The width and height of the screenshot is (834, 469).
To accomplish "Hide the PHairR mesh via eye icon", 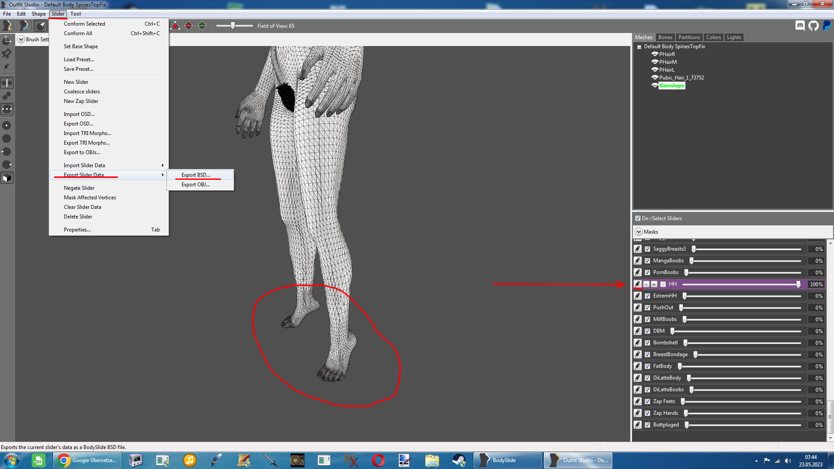I will tap(655, 54).
